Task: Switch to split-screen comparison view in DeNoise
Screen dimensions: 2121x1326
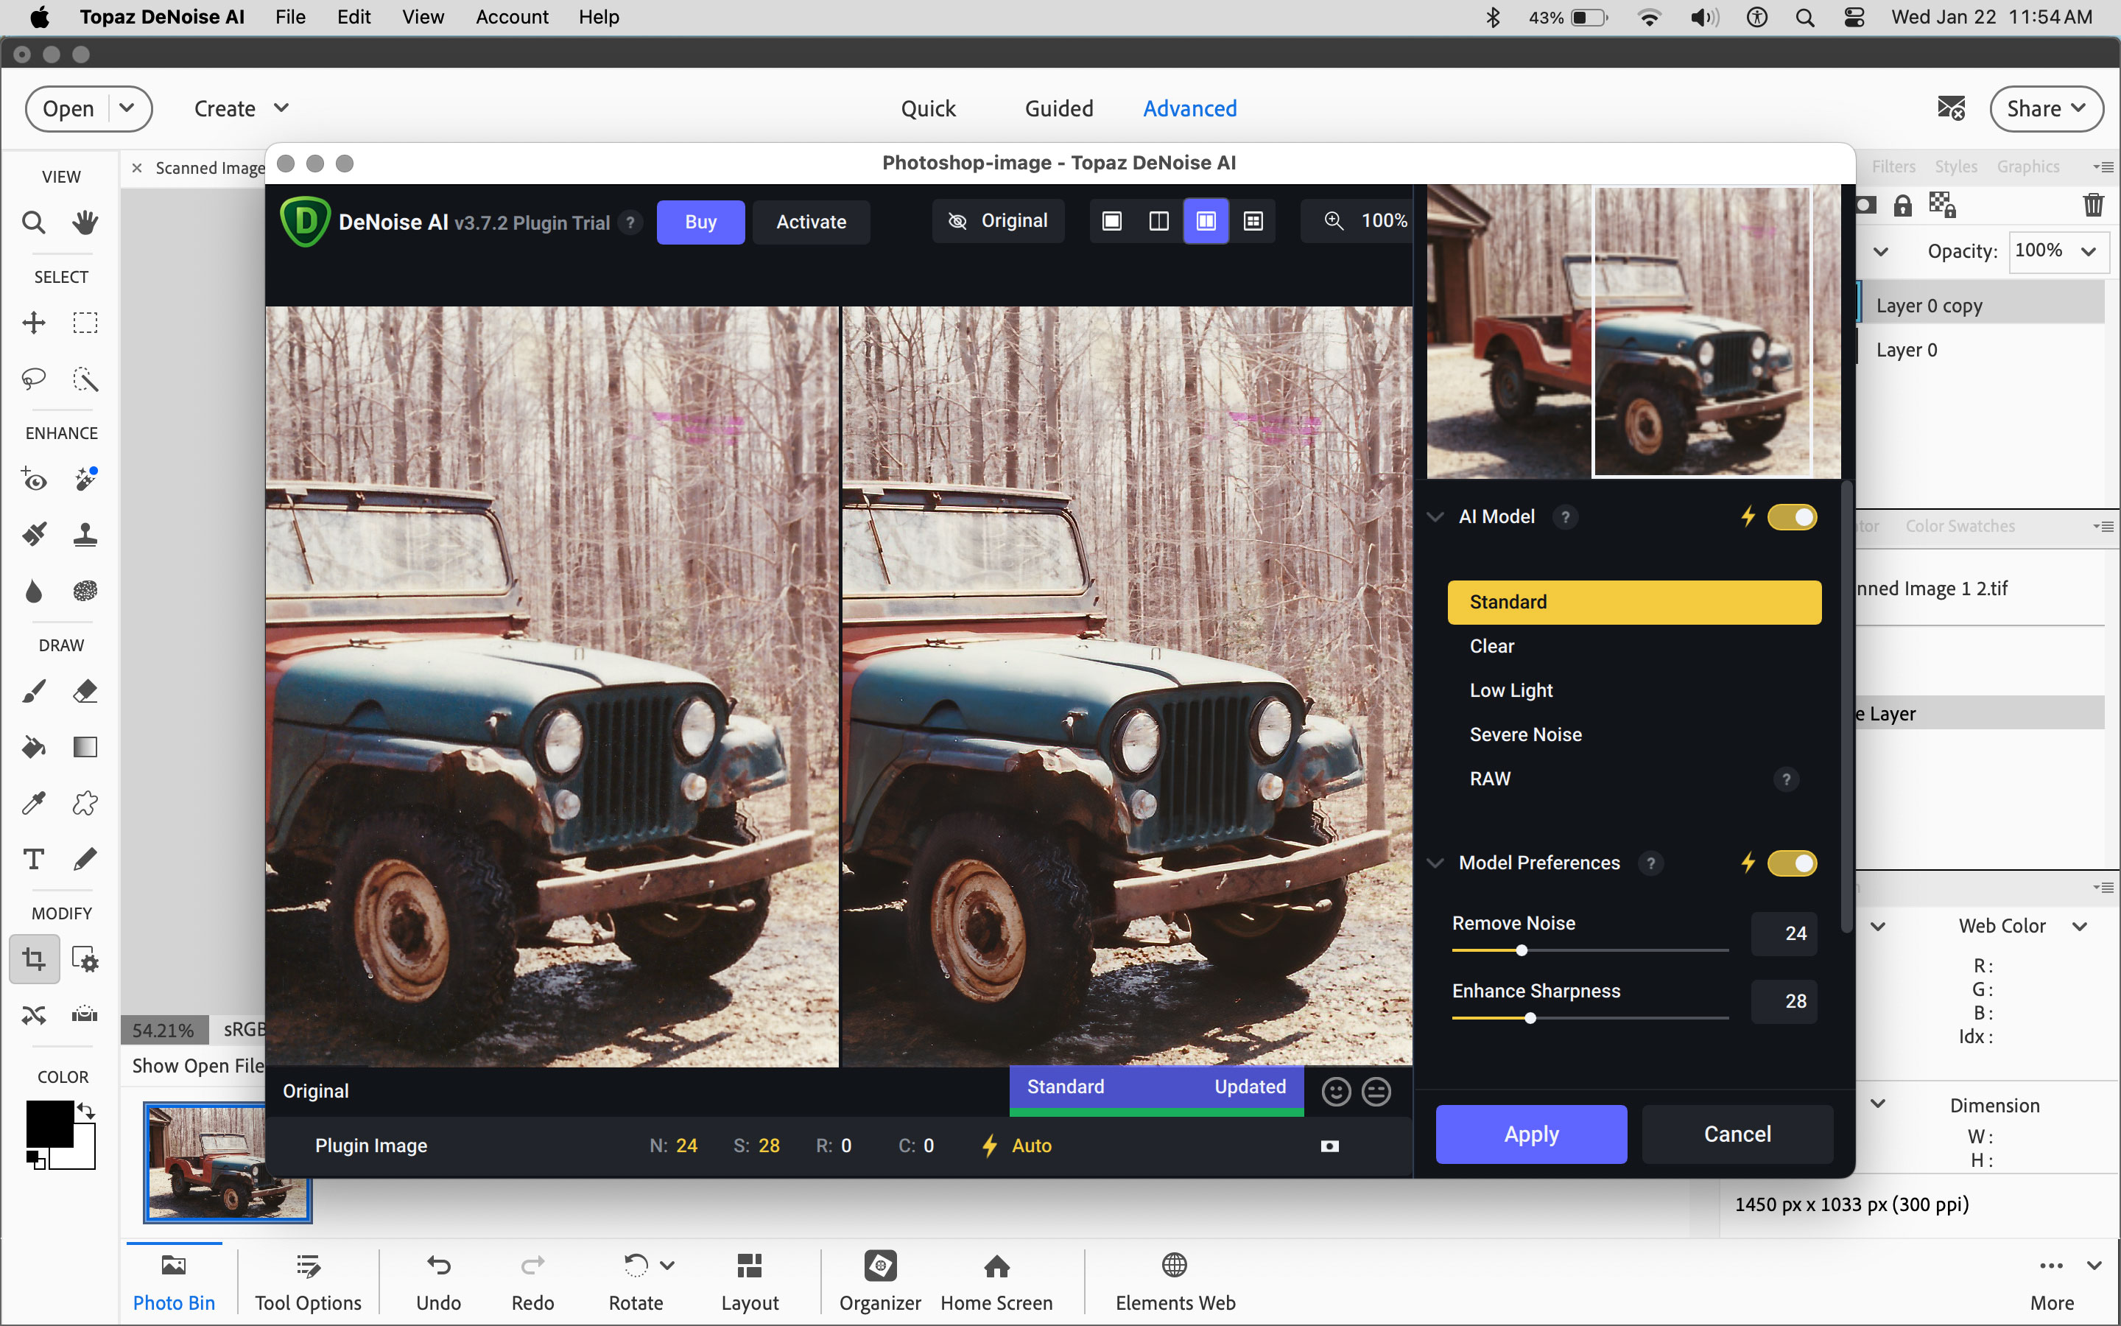Action: pyautogui.click(x=1158, y=221)
